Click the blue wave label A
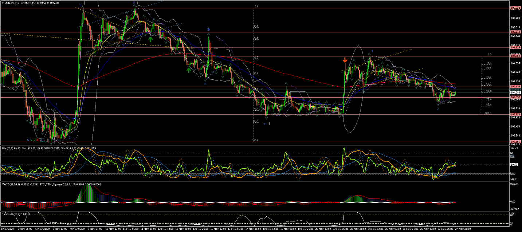 pos(205,84)
